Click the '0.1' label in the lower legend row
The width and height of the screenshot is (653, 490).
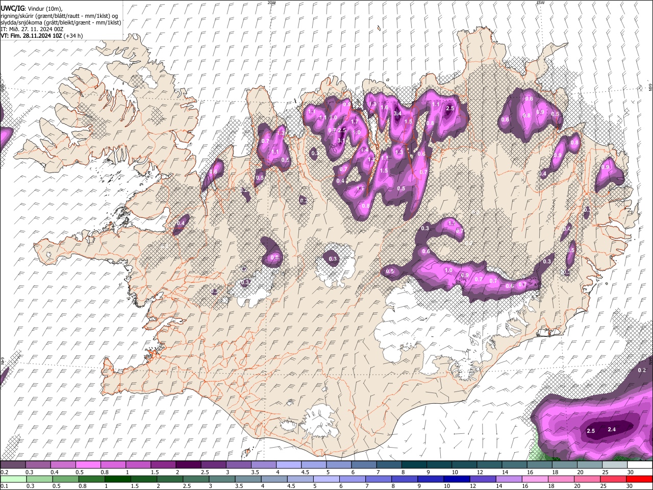tap(4, 486)
